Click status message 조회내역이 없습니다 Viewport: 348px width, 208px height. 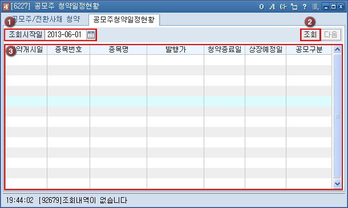(95, 200)
